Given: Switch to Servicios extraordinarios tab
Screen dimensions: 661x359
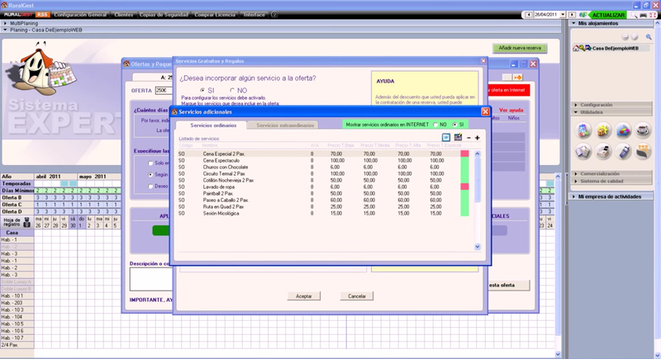Looking at the screenshot, I should 285,125.
